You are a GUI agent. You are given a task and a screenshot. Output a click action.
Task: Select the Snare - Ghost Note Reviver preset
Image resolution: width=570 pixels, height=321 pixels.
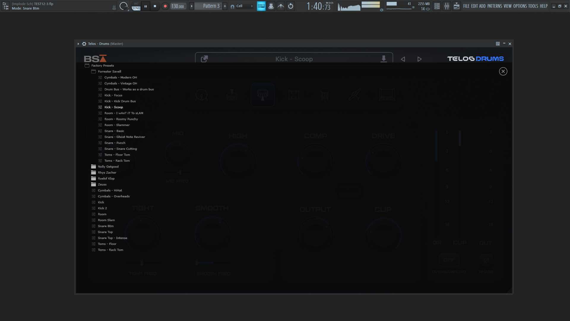point(125,137)
